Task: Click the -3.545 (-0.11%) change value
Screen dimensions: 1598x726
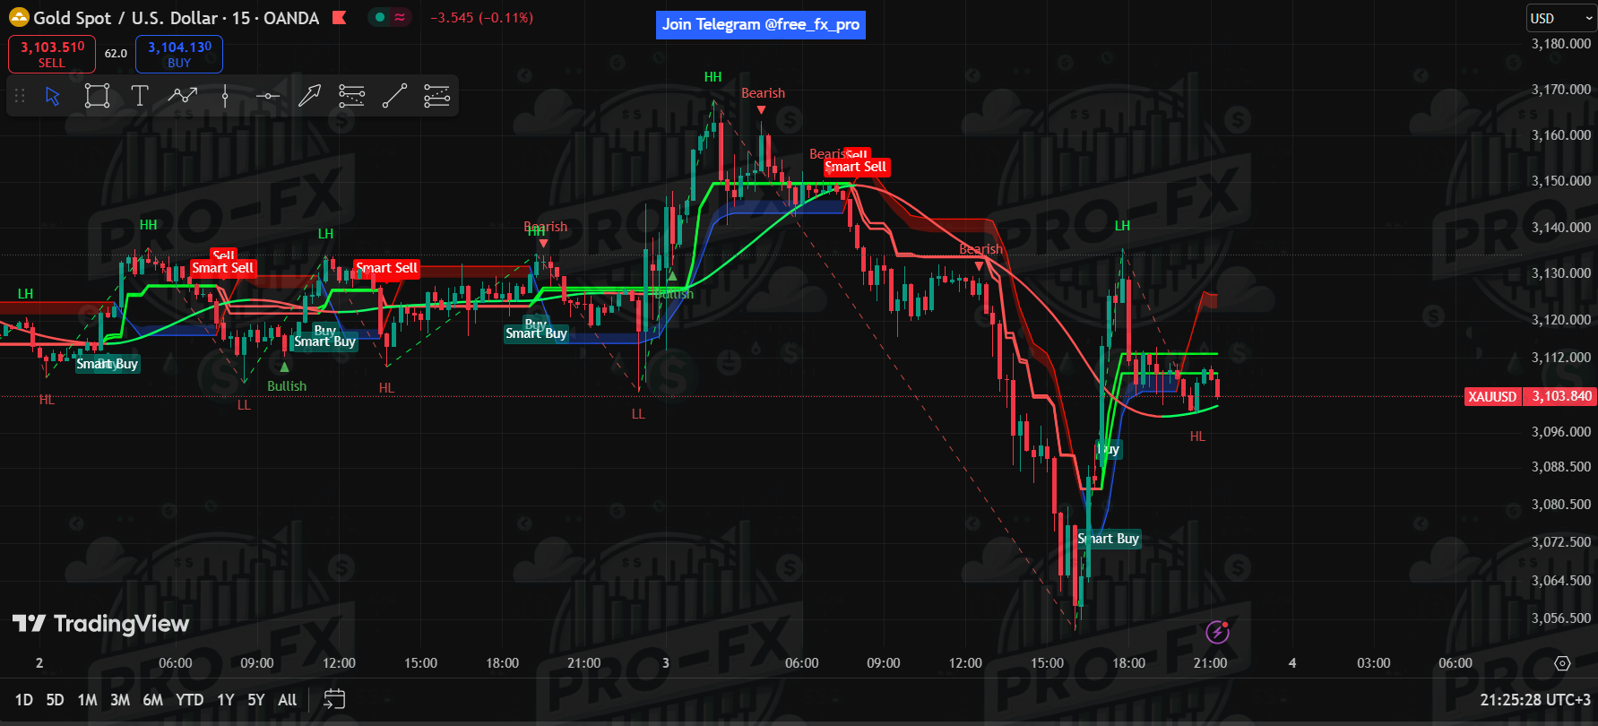Action: tap(481, 17)
